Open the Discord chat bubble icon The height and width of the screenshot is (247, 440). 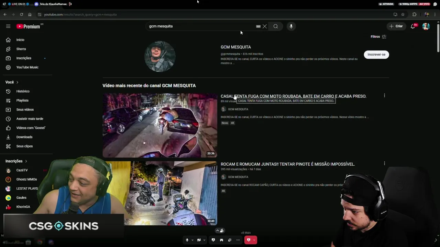pos(435,4)
